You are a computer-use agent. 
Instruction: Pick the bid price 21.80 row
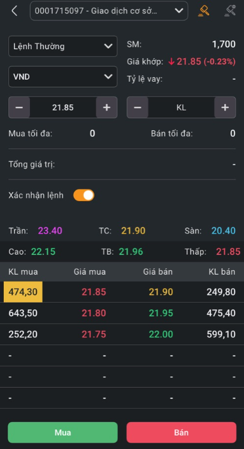coord(122,313)
